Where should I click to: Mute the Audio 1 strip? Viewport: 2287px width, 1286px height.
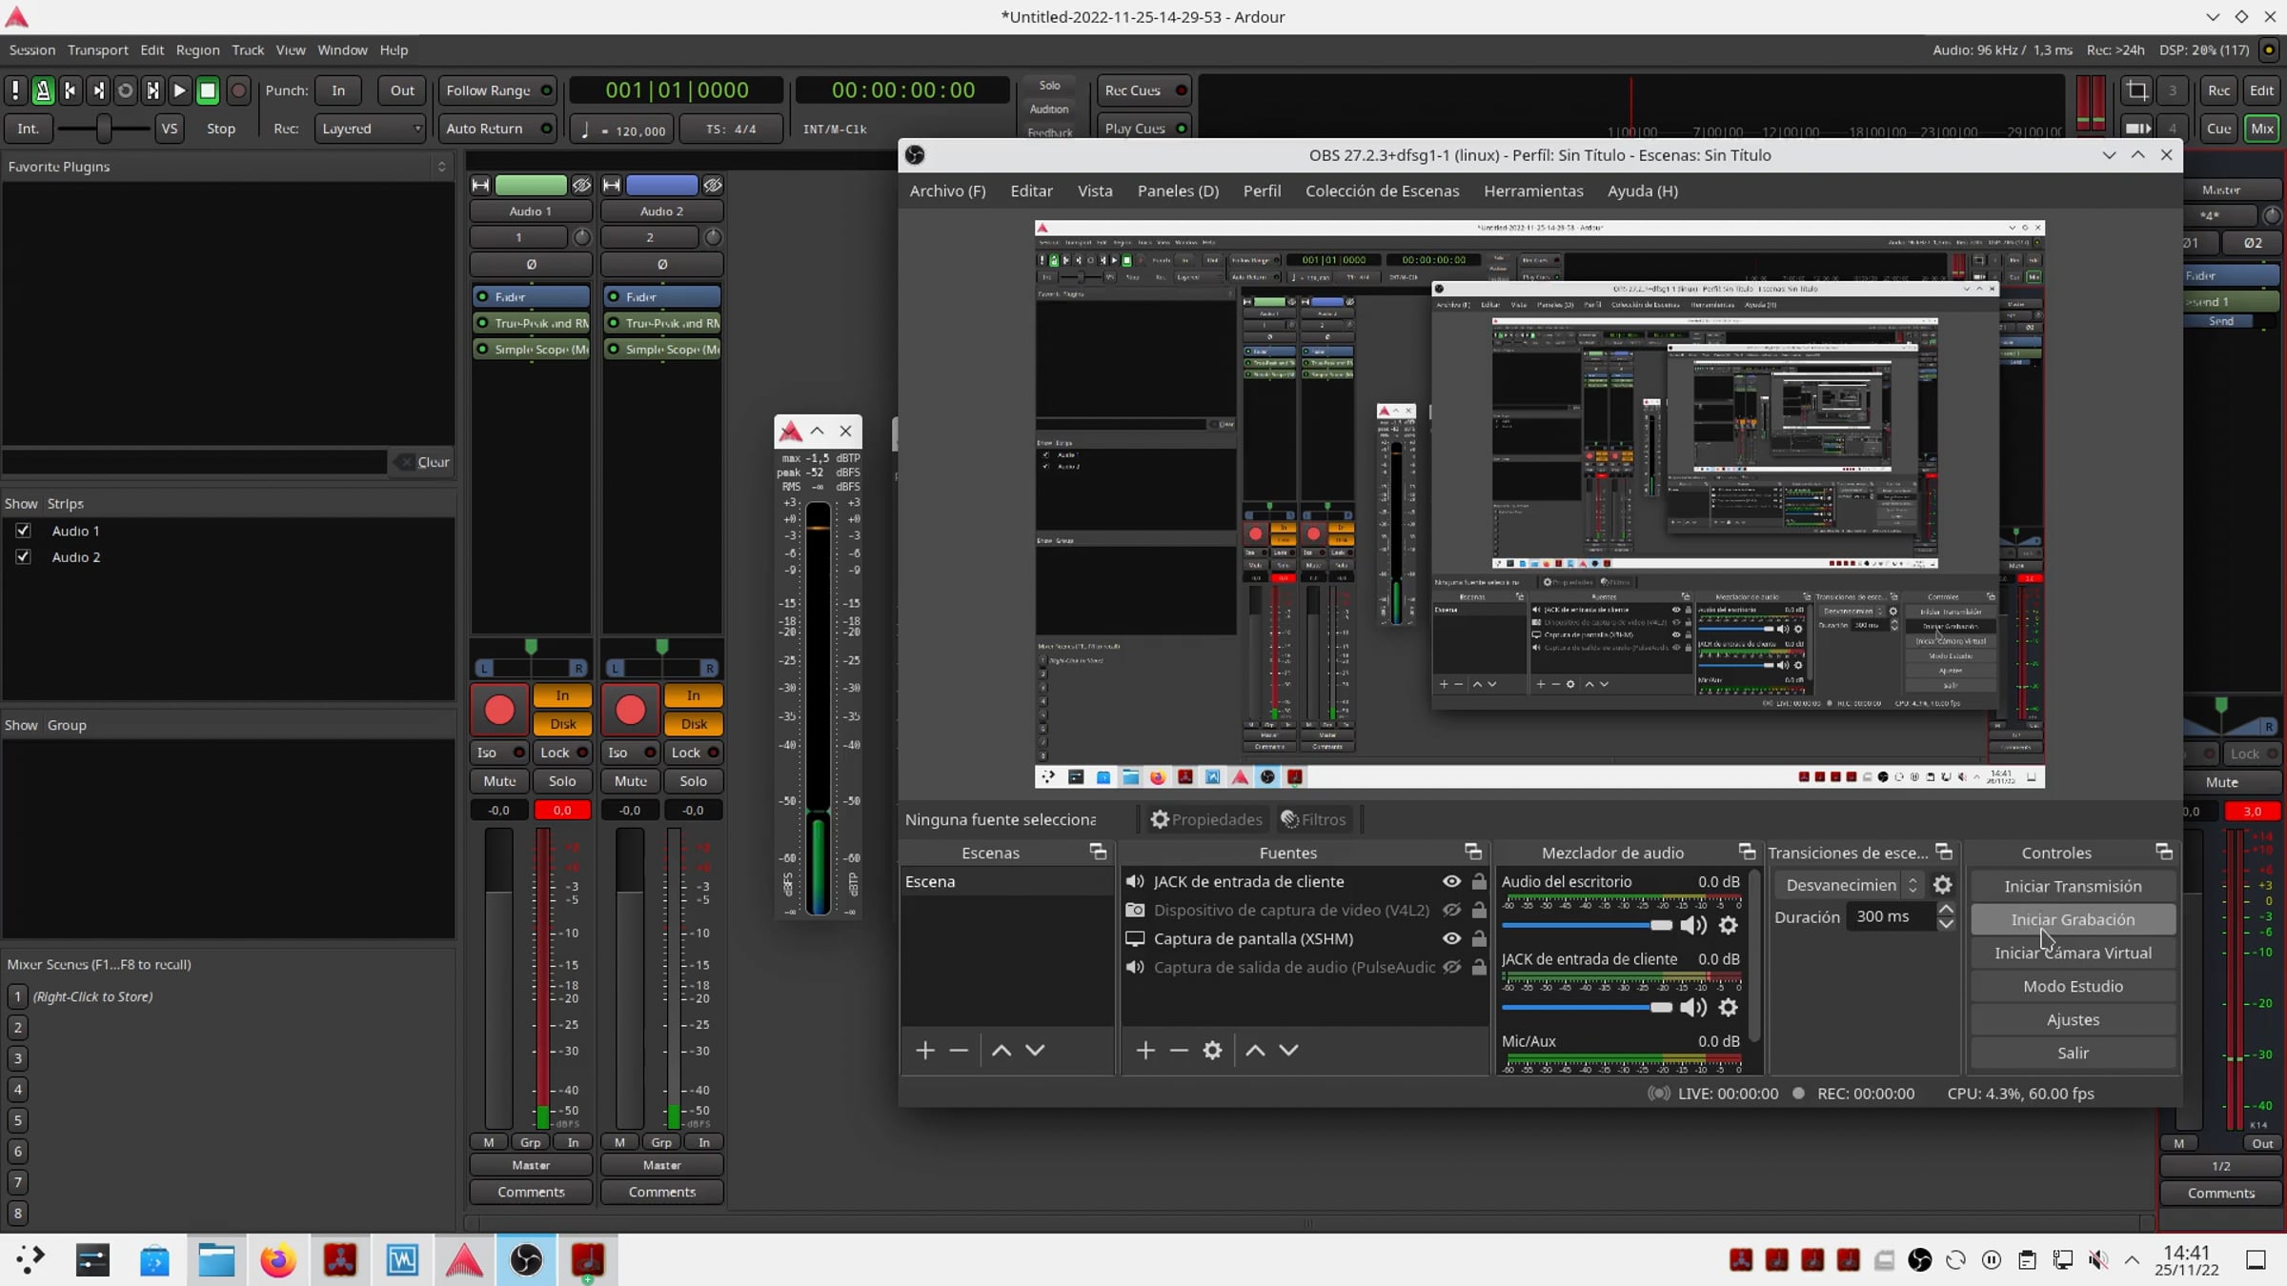(x=499, y=781)
